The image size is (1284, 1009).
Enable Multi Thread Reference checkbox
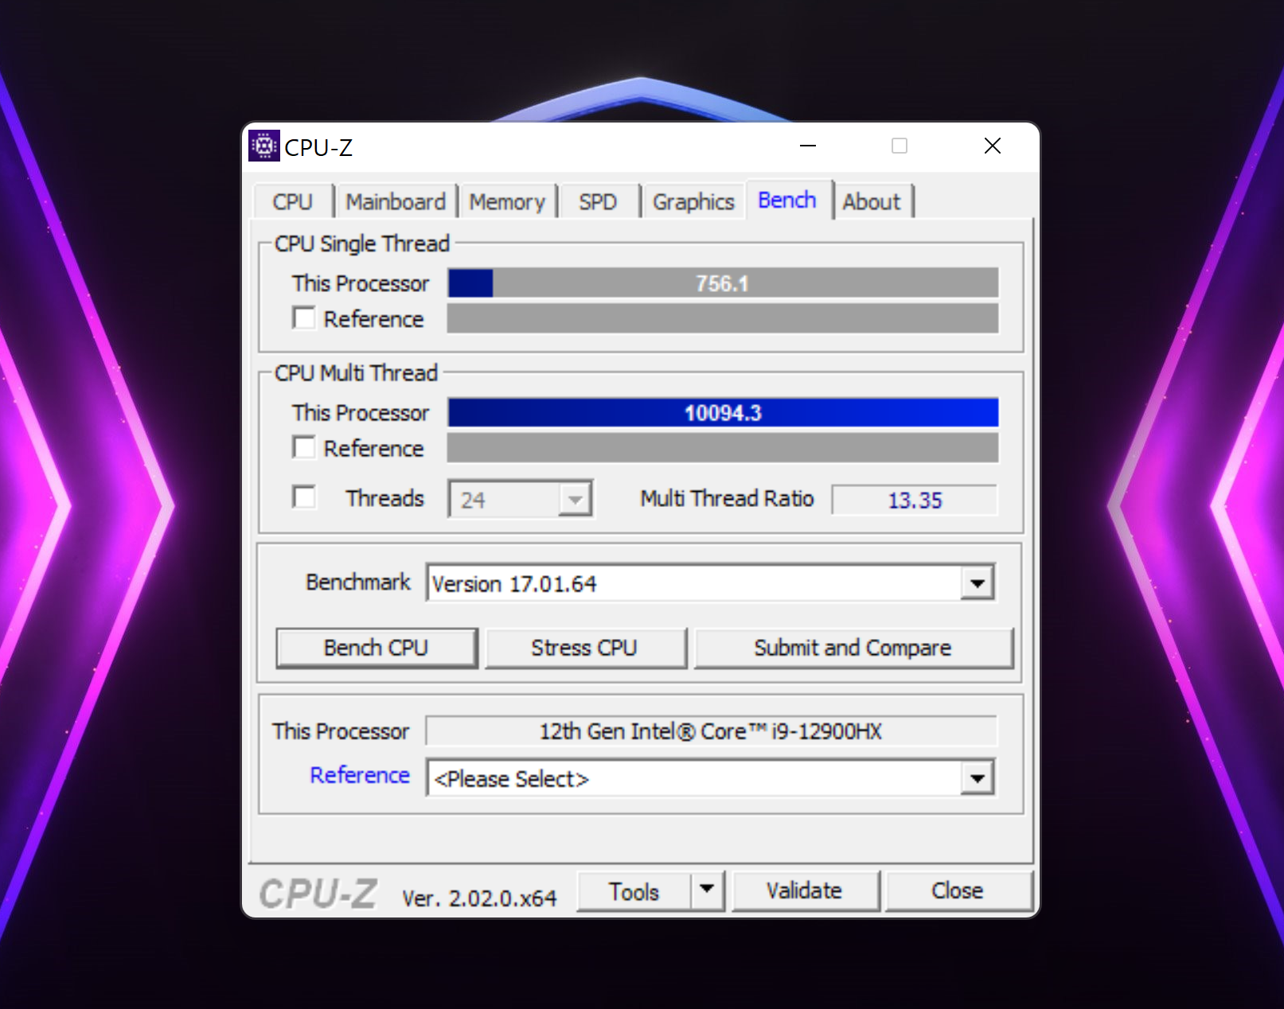coord(304,448)
